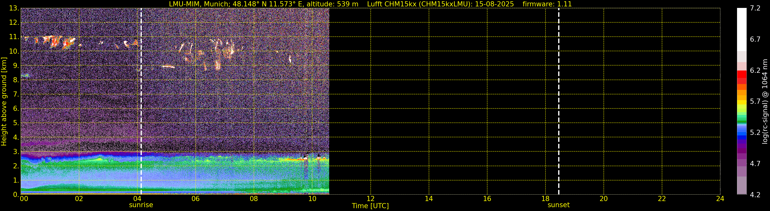
Task: Click the 'Lufft CHM15kx (CHM15kxLMU): 15-08-2025' title text
Action: 440,4
